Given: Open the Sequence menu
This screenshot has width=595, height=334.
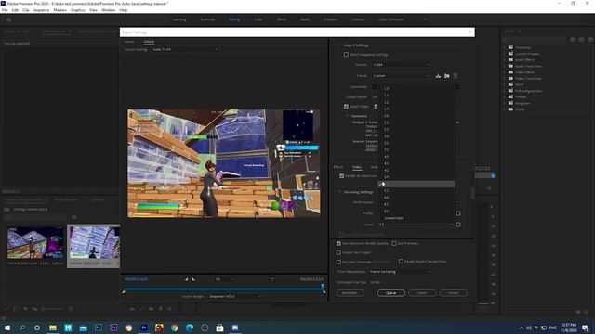Looking at the screenshot, I should [41, 10].
